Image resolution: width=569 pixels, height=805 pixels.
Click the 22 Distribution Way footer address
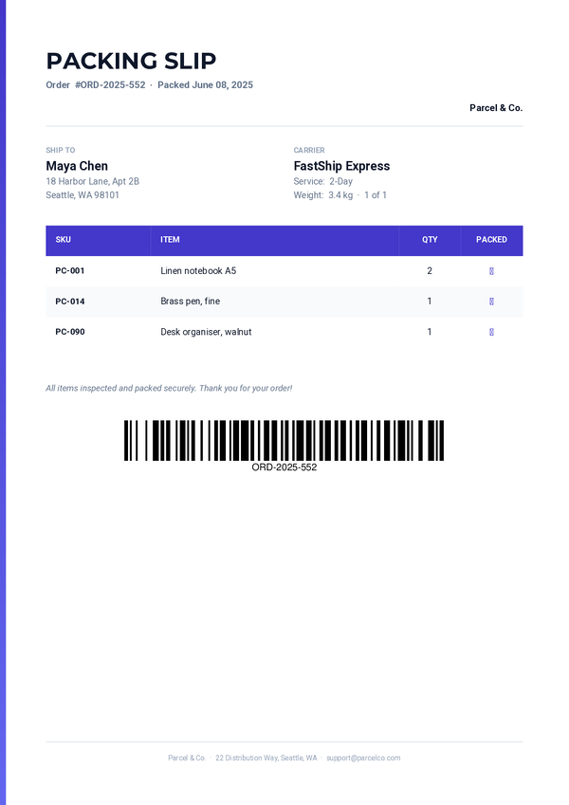pos(266,758)
